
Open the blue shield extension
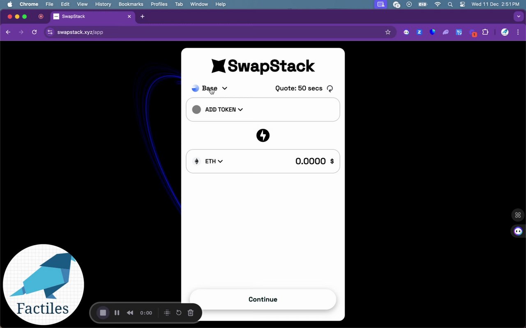pyautogui.click(x=432, y=32)
